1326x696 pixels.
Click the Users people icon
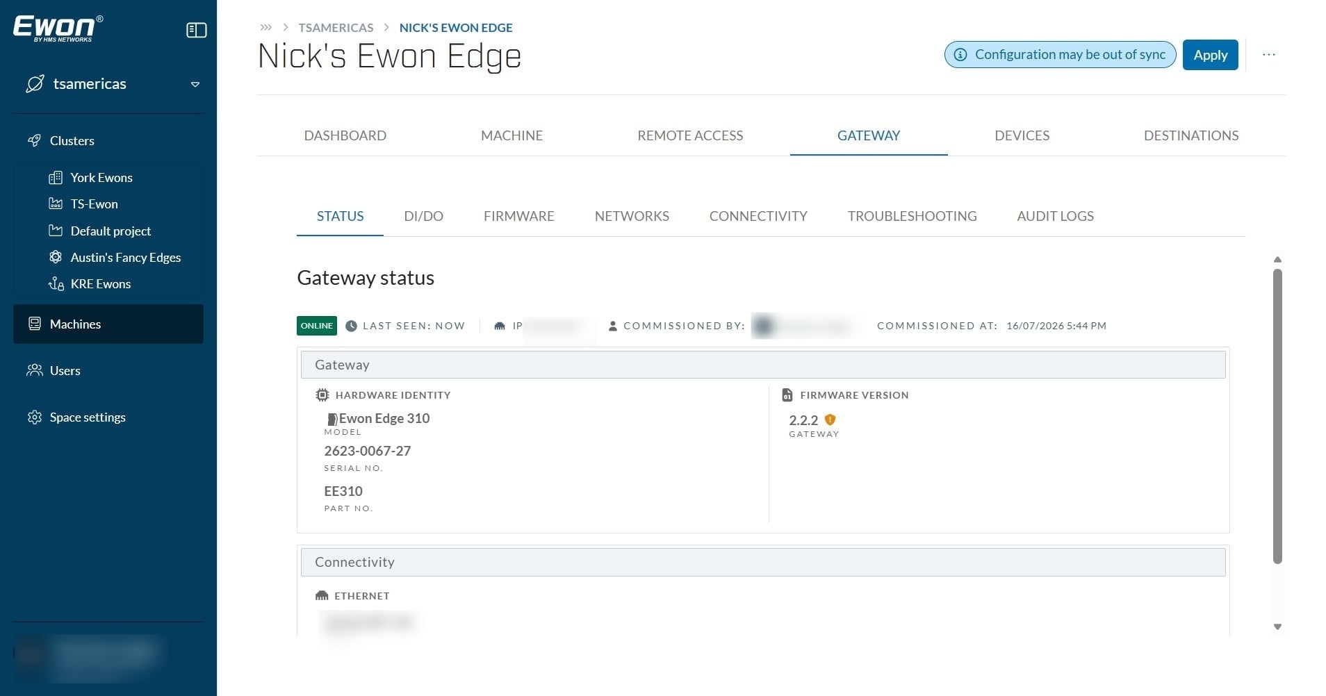[34, 370]
